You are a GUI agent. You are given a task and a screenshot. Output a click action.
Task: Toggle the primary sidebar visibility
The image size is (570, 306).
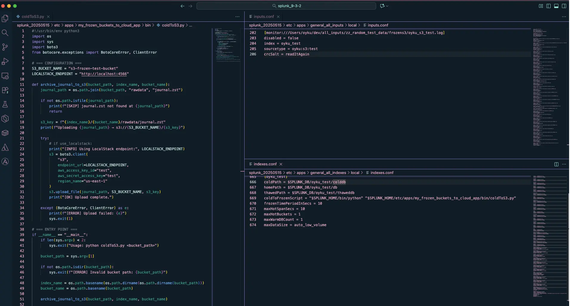click(x=549, y=6)
